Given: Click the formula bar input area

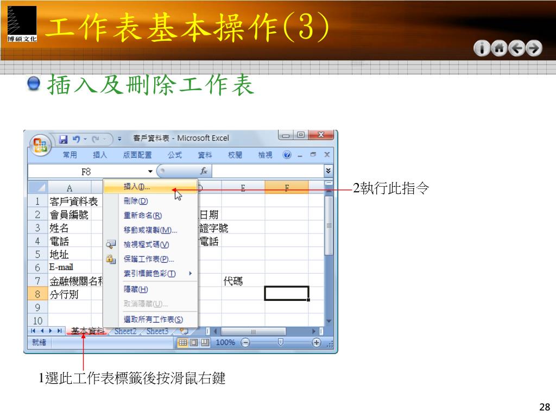Looking at the screenshot, I should click(268, 171).
